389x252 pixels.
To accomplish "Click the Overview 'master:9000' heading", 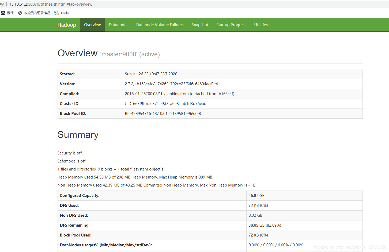I will (108, 53).
